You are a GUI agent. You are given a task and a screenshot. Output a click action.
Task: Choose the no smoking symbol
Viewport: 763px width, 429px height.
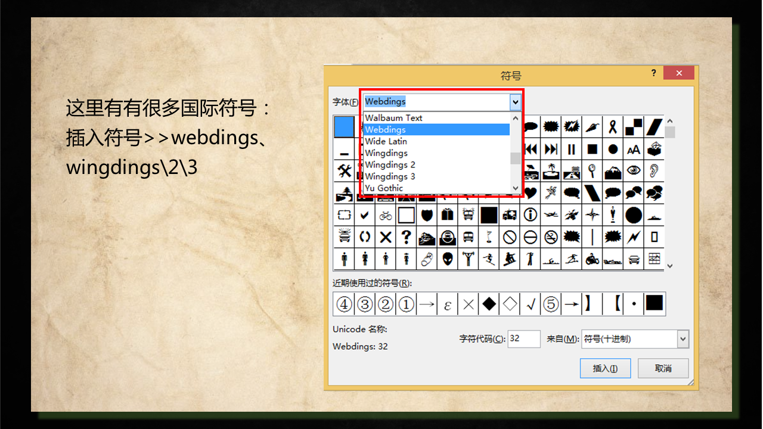[551, 237]
